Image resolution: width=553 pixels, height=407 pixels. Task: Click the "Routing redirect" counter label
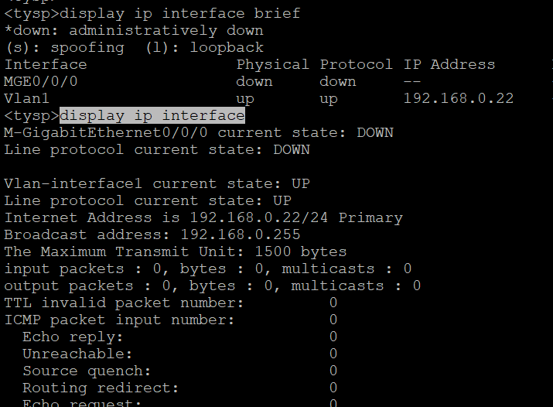click(101, 388)
